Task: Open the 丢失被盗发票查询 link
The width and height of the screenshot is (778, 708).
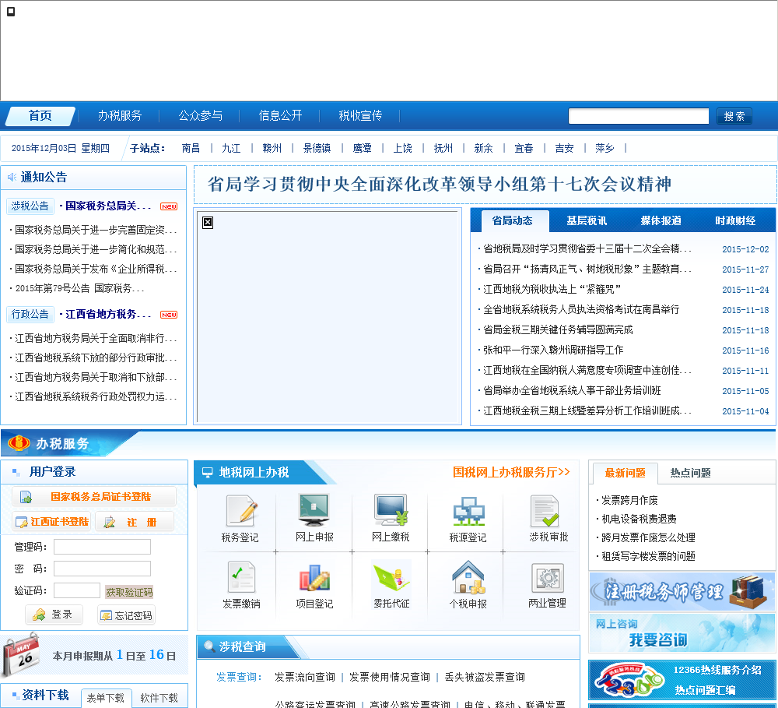Action: [485, 677]
